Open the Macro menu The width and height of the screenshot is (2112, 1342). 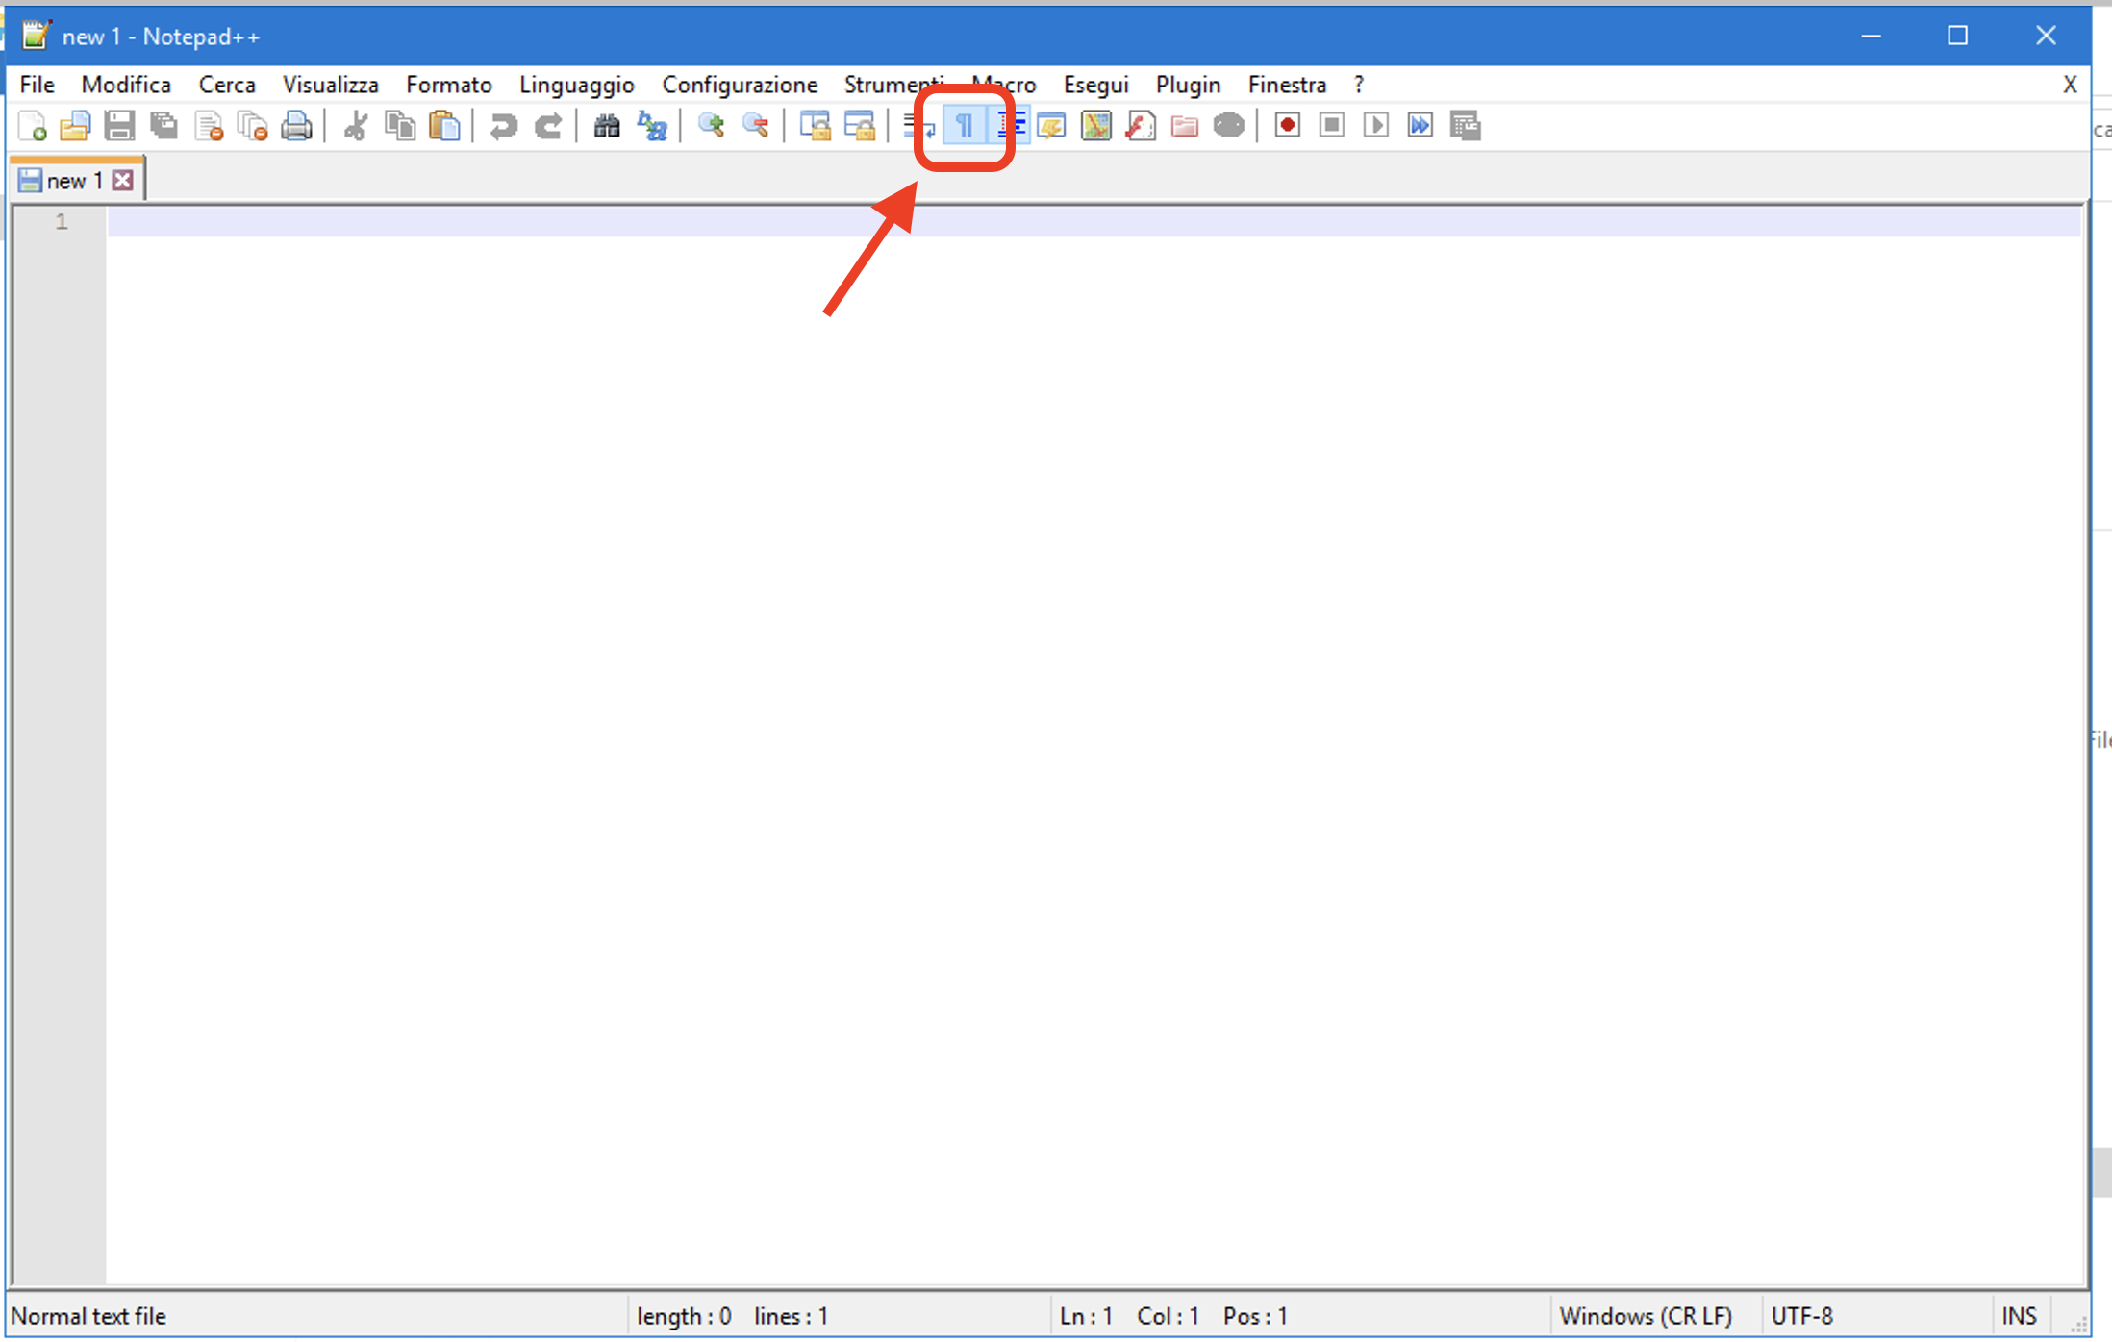(1004, 85)
